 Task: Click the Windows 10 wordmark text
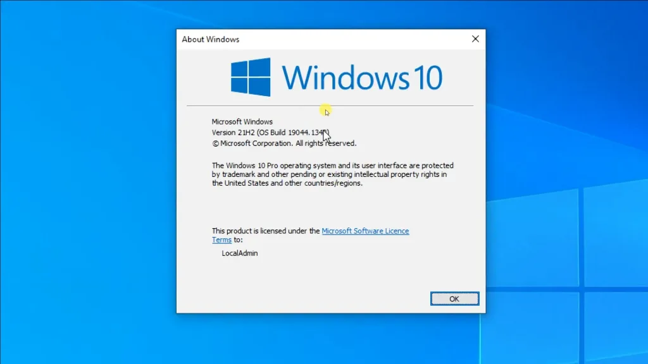[x=363, y=77]
